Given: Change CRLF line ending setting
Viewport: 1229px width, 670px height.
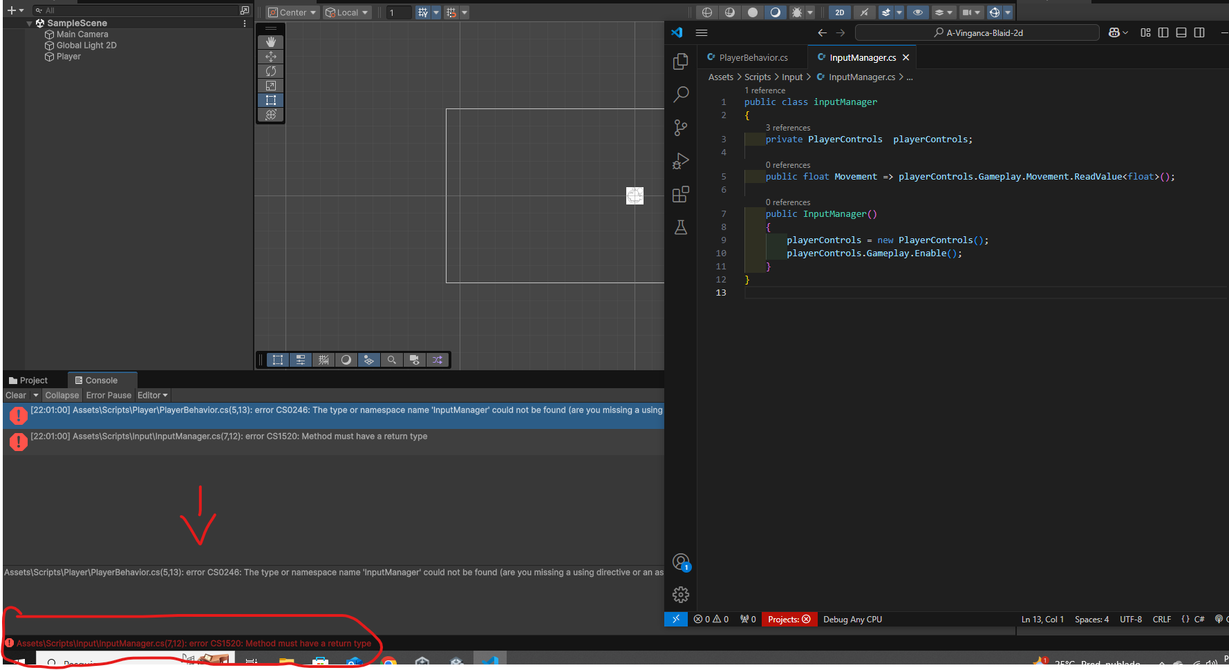Looking at the screenshot, I should point(1161,619).
